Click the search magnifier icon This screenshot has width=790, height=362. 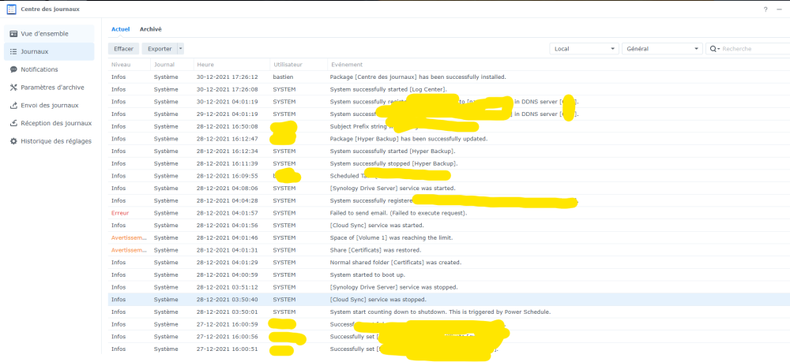(x=713, y=49)
